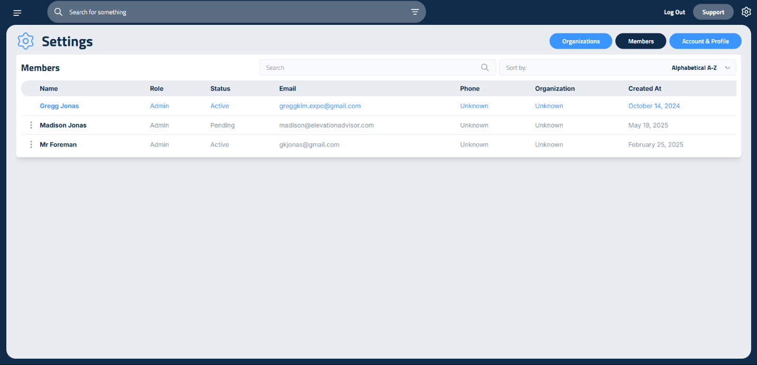Go to the Account & Profile tab
Viewport: 757px width, 365px height.
click(705, 41)
